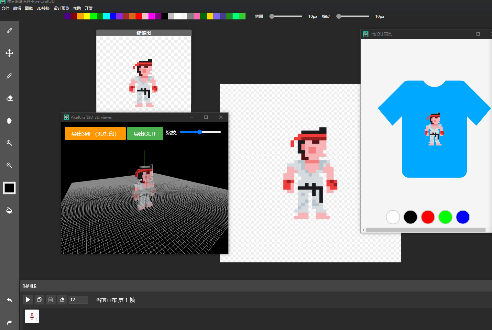Close the PixelCraft3D 3D viewer window

coord(221,117)
